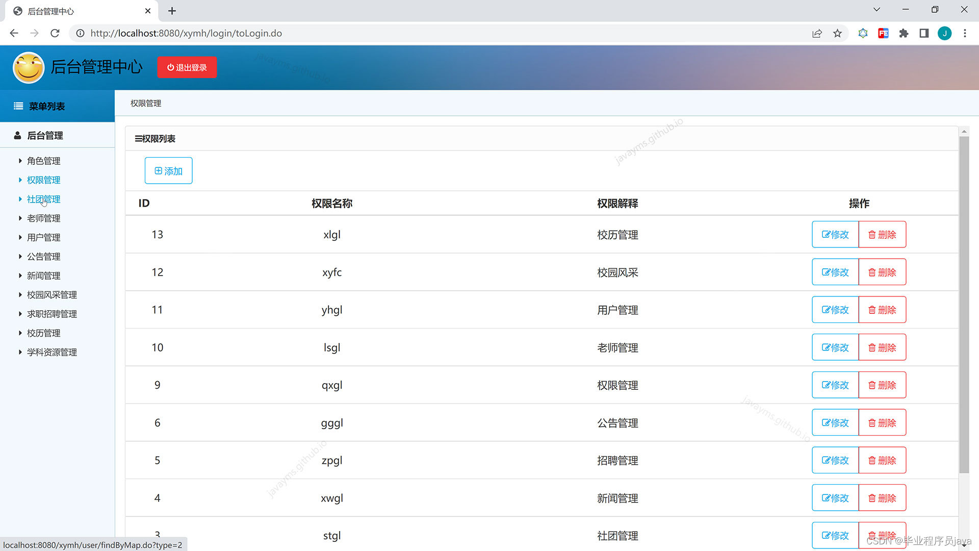Click 删除 for row xyfc

(x=882, y=272)
